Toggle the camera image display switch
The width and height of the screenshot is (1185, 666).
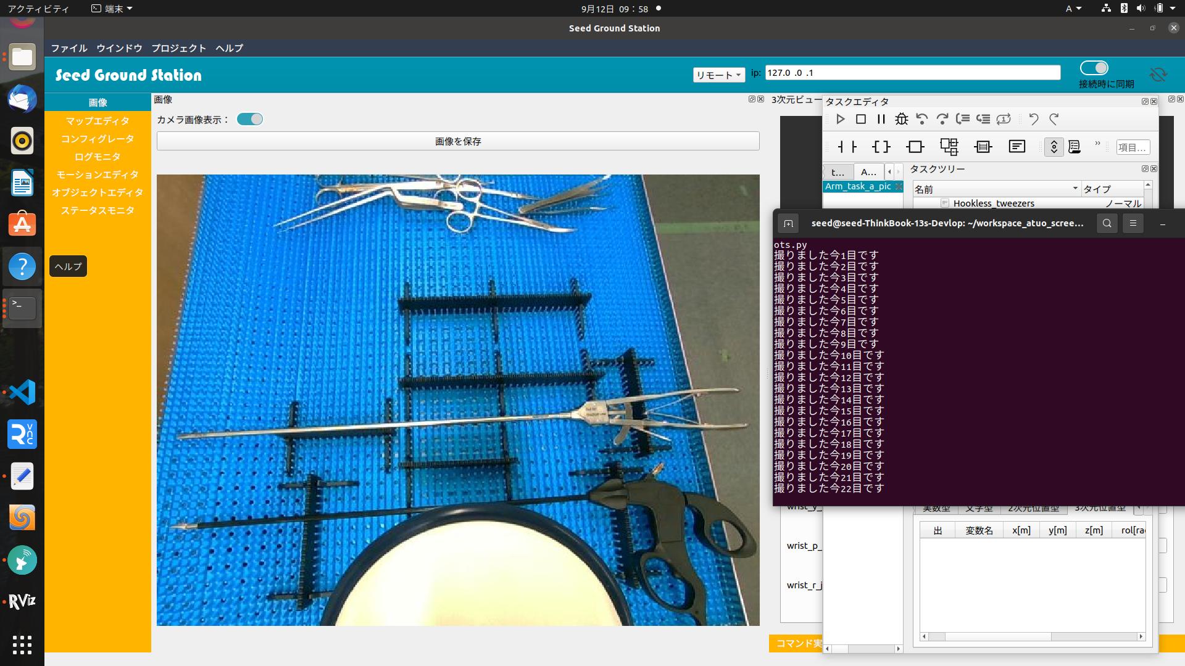click(x=250, y=120)
